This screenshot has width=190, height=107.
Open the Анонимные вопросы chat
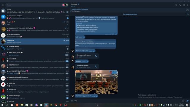pos(35,17)
